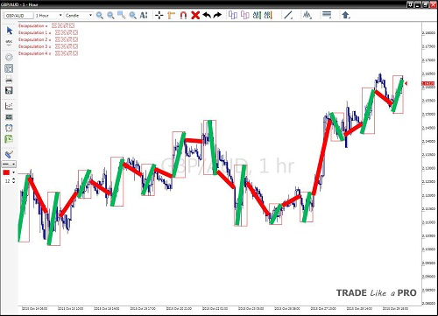This screenshot has height=316, width=438.
Task: Open the 1 Hour timeframe dropdown
Action: 48,15
